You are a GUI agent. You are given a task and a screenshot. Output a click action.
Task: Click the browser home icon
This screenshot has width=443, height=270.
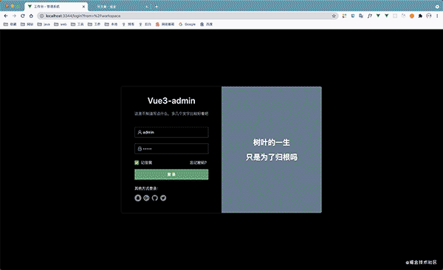click(x=31, y=15)
